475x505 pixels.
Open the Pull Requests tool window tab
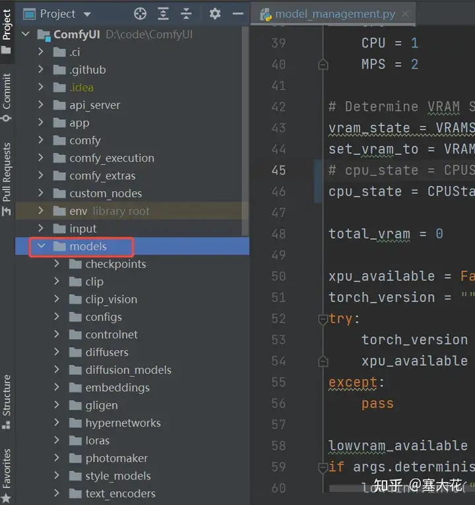pos(7,179)
